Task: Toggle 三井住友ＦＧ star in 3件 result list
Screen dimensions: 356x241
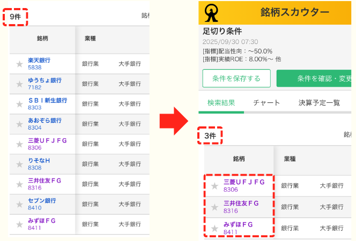Action: 214,207
